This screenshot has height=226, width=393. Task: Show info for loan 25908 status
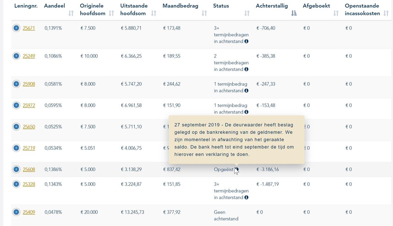coord(246,91)
